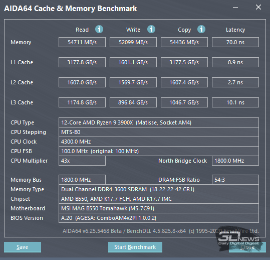This screenshot has width=270, height=260.
Task: Select Memory Read value 54711 MB/s
Action: pos(82,42)
